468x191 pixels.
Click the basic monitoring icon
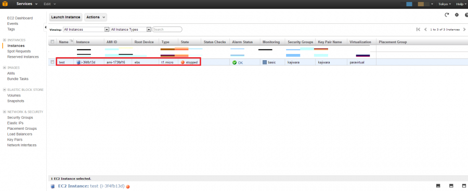point(265,62)
